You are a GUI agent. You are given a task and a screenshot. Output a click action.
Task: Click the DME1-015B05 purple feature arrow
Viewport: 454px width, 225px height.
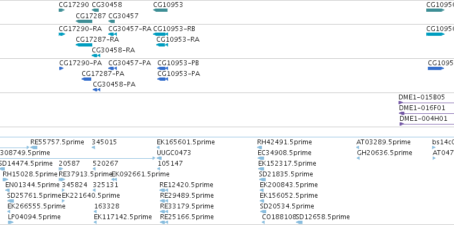tap(426, 103)
